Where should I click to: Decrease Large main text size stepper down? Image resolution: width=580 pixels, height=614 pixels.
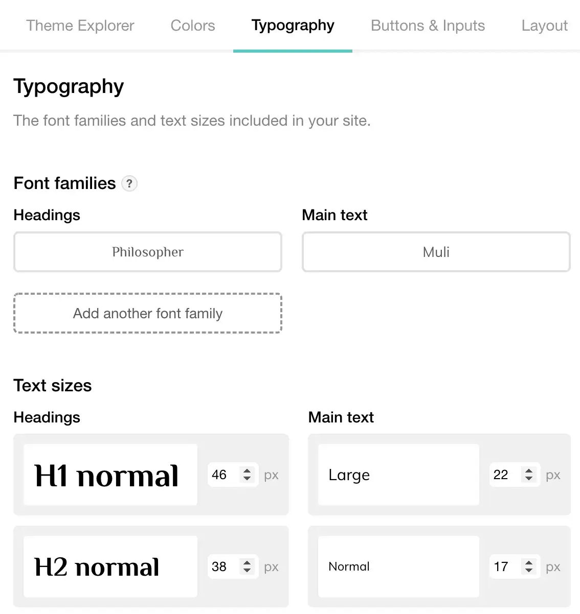click(529, 479)
